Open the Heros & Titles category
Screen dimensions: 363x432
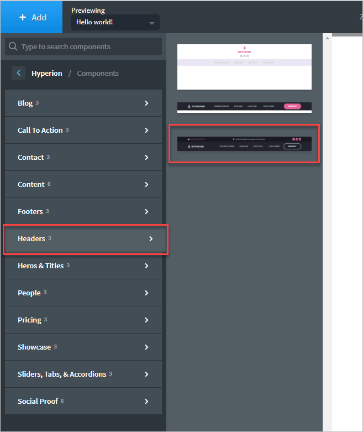(x=83, y=266)
